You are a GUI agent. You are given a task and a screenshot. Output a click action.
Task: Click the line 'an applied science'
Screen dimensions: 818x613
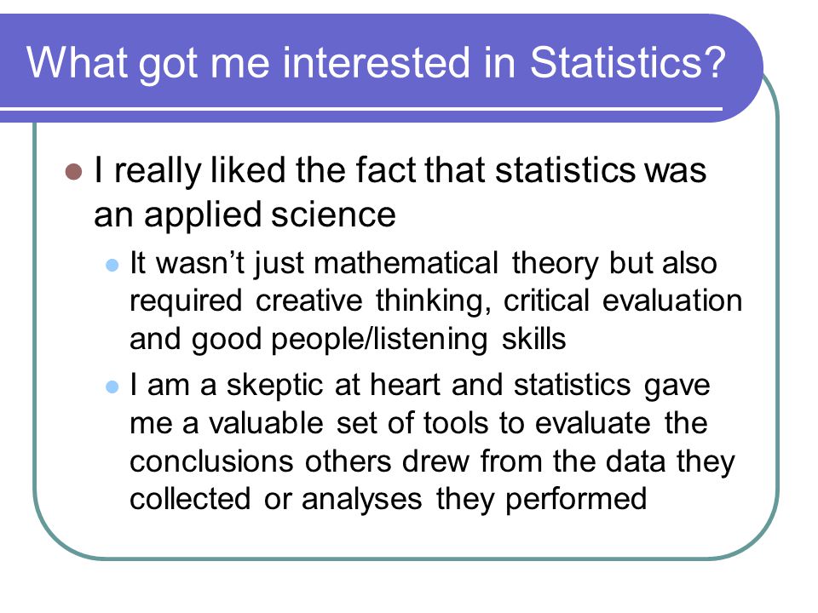pos(245,215)
